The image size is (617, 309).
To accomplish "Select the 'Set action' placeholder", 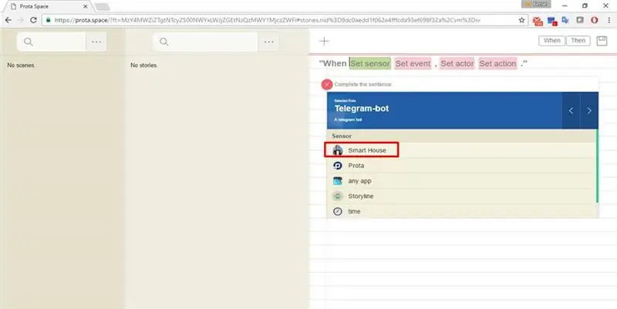I will tap(497, 63).
